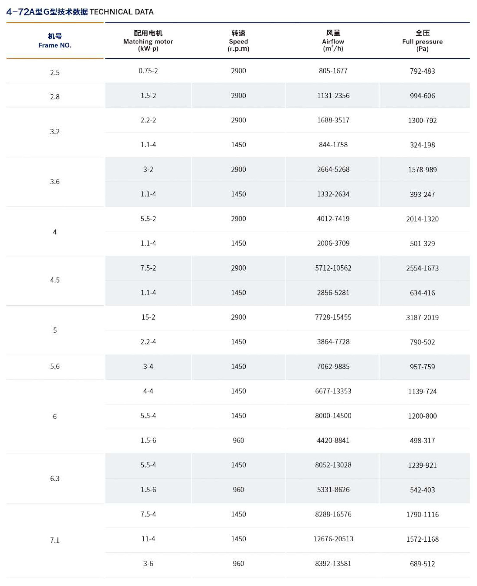The height and width of the screenshot is (586, 477).
Task: Click motor value 11-4
Action: 148,539
